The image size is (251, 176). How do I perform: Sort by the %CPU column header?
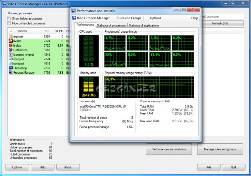coord(59,31)
